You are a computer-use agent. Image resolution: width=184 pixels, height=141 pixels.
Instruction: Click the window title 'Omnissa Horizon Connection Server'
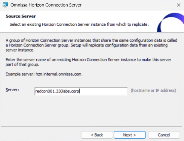pyautogui.click(x=46, y=5)
